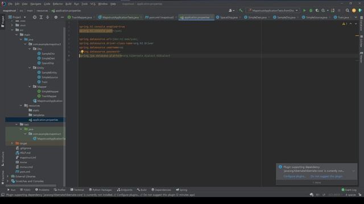
Task: Open the profiler run options arrow
Action: click(x=328, y=10)
